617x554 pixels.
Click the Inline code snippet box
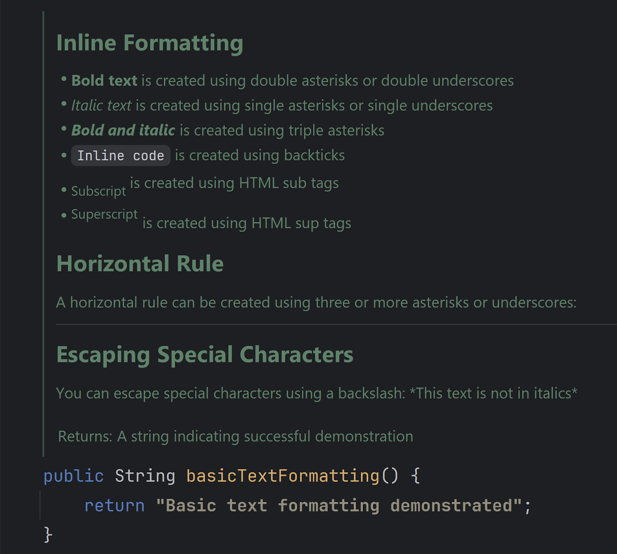click(x=121, y=155)
